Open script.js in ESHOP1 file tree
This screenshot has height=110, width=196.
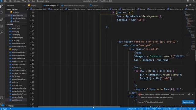coord(15,50)
